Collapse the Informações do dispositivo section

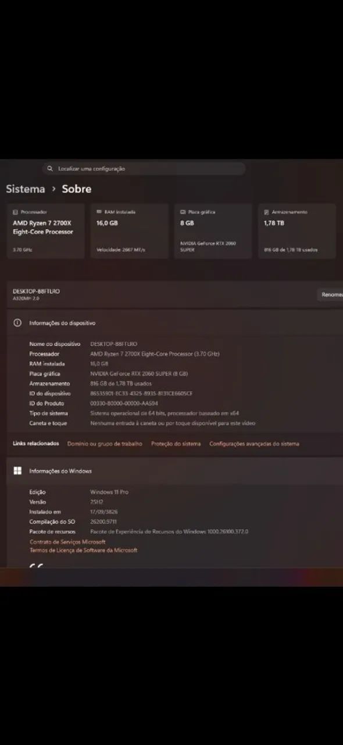point(175,323)
